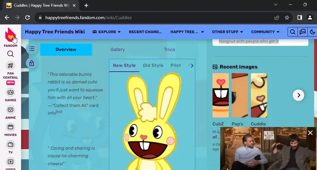
Task: Open the browser profile avatar
Action: 310,18
